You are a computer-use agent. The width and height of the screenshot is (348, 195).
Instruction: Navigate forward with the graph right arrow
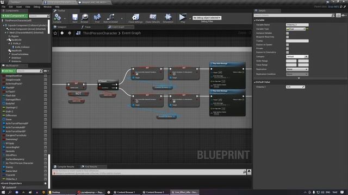(x=70, y=33)
